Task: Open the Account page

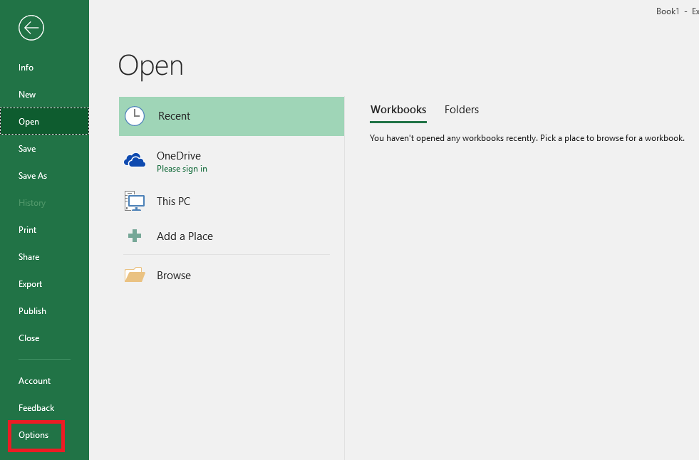Action: click(x=34, y=381)
